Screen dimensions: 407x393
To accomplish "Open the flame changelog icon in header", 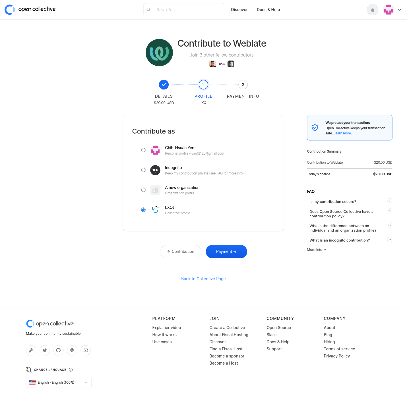I will click(373, 10).
